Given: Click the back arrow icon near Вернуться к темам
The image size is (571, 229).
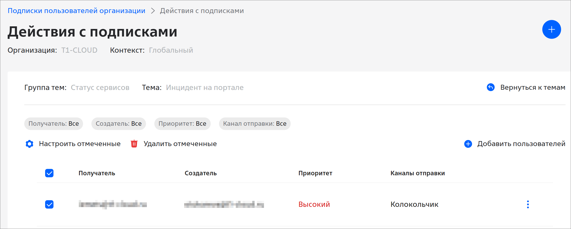Looking at the screenshot, I should pyautogui.click(x=491, y=87).
